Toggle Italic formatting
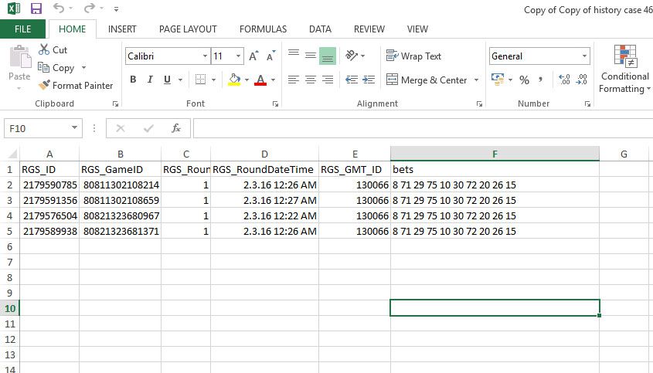This screenshot has width=653, height=373. [x=150, y=80]
